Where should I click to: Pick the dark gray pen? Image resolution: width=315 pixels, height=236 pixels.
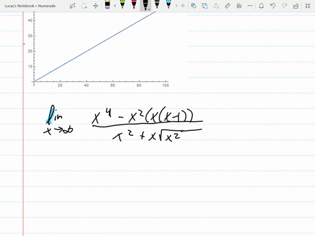[157, 5]
